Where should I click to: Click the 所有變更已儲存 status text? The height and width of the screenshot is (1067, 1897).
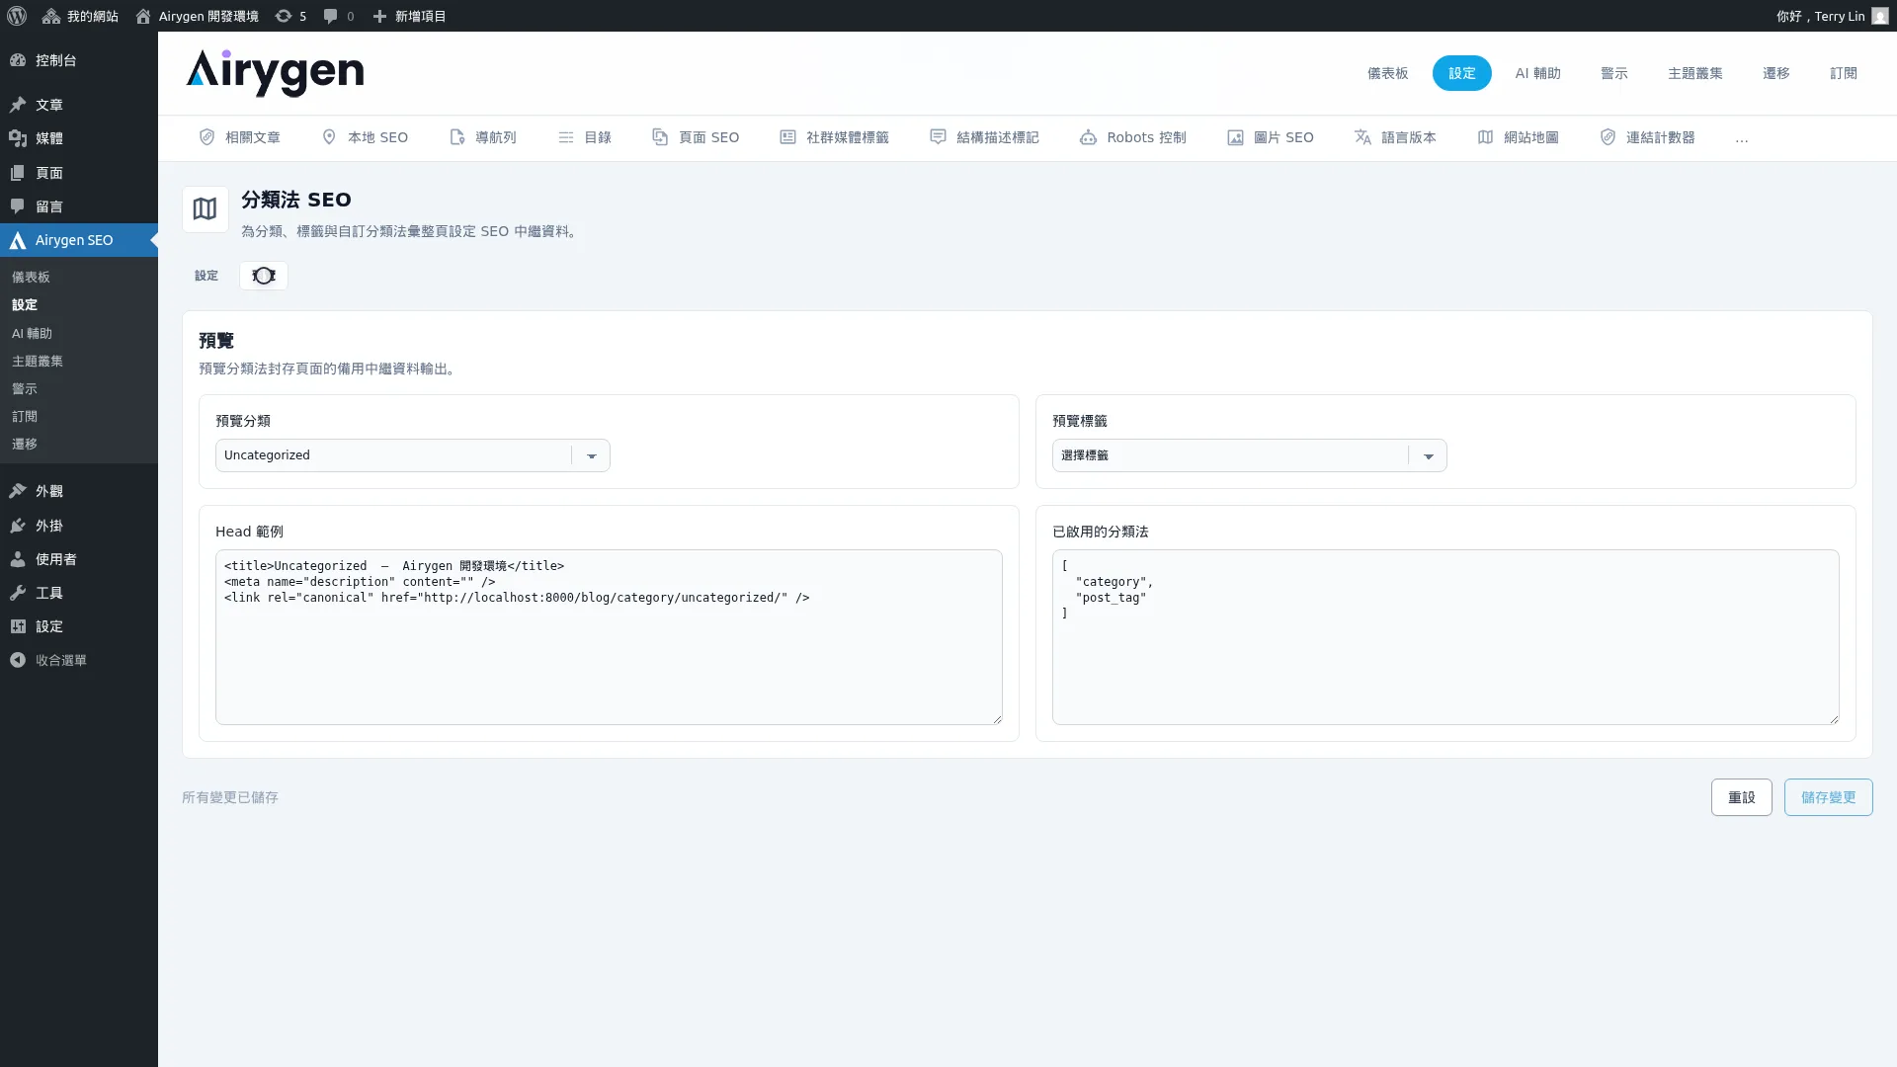click(230, 797)
